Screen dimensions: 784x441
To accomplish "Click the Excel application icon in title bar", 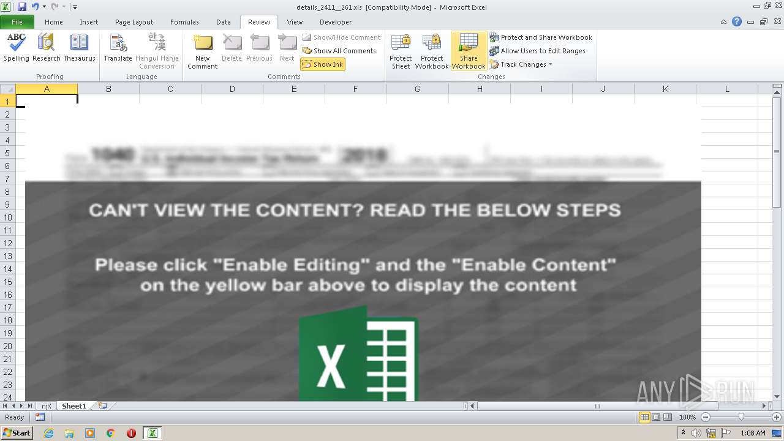I will (x=7, y=7).
